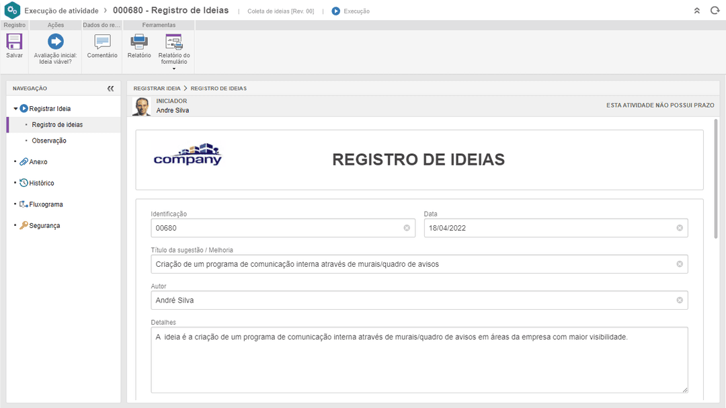This screenshot has height=408, width=726.
Task: Click the Salvar floppy disk icon
Action: 14,42
